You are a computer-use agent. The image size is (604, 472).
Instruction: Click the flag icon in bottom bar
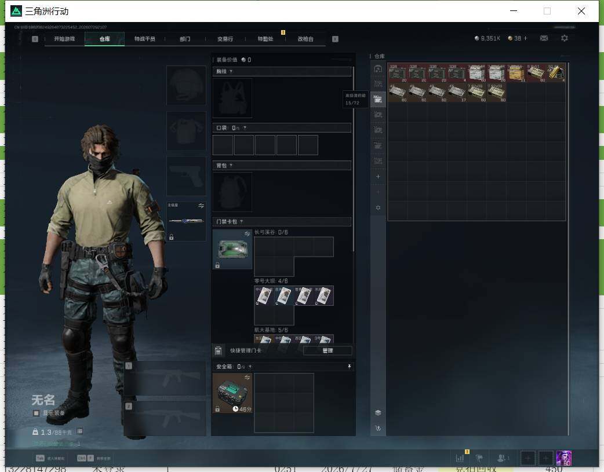click(x=479, y=458)
